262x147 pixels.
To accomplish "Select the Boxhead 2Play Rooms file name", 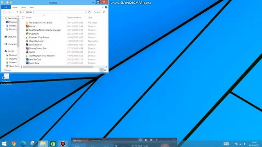I will tap(39, 37).
